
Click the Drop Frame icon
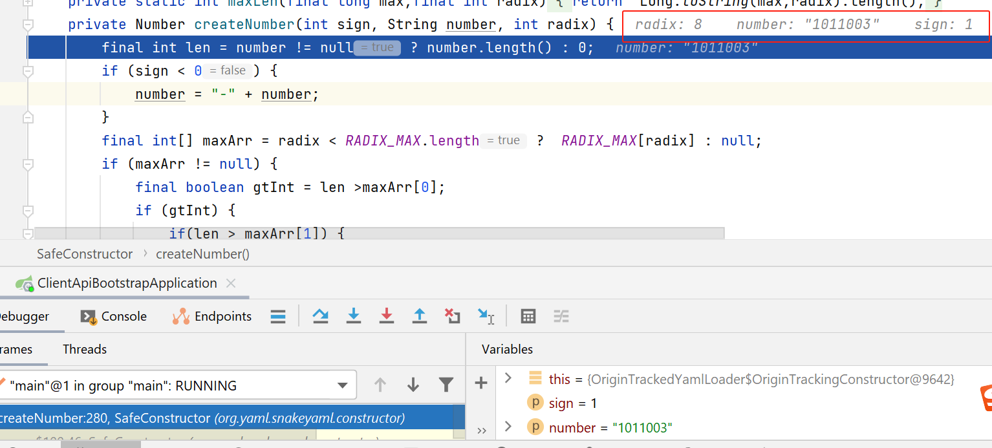click(x=453, y=315)
